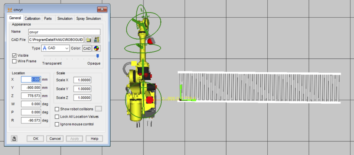Click the padlock icon at dialog bottom
Image resolution: width=354 pixels, height=155 pixels.
(14, 139)
